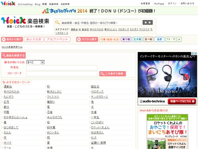Click 会員登録 in the top-right menu
Viewport: 198px width, 149px height.
145,4
